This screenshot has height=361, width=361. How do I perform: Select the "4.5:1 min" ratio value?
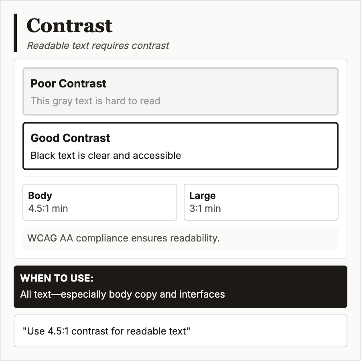coord(48,208)
